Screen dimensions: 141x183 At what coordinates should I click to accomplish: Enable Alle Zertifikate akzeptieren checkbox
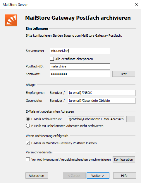[52, 59]
